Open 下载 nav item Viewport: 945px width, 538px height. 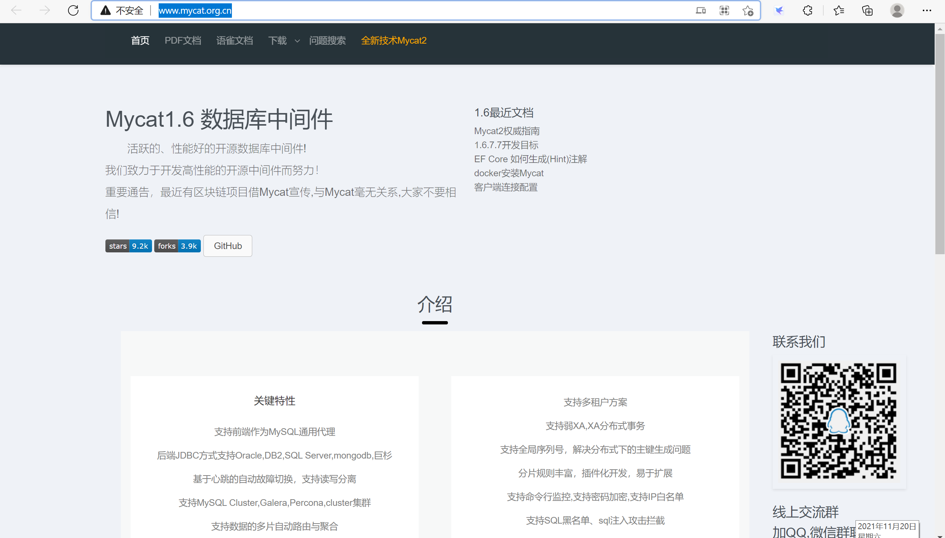pos(277,40)
